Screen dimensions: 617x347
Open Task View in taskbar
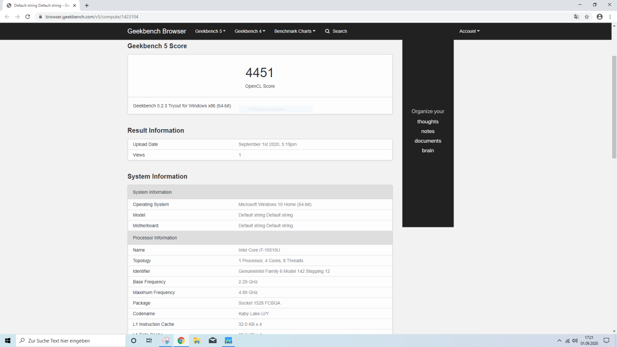point(149,340)
